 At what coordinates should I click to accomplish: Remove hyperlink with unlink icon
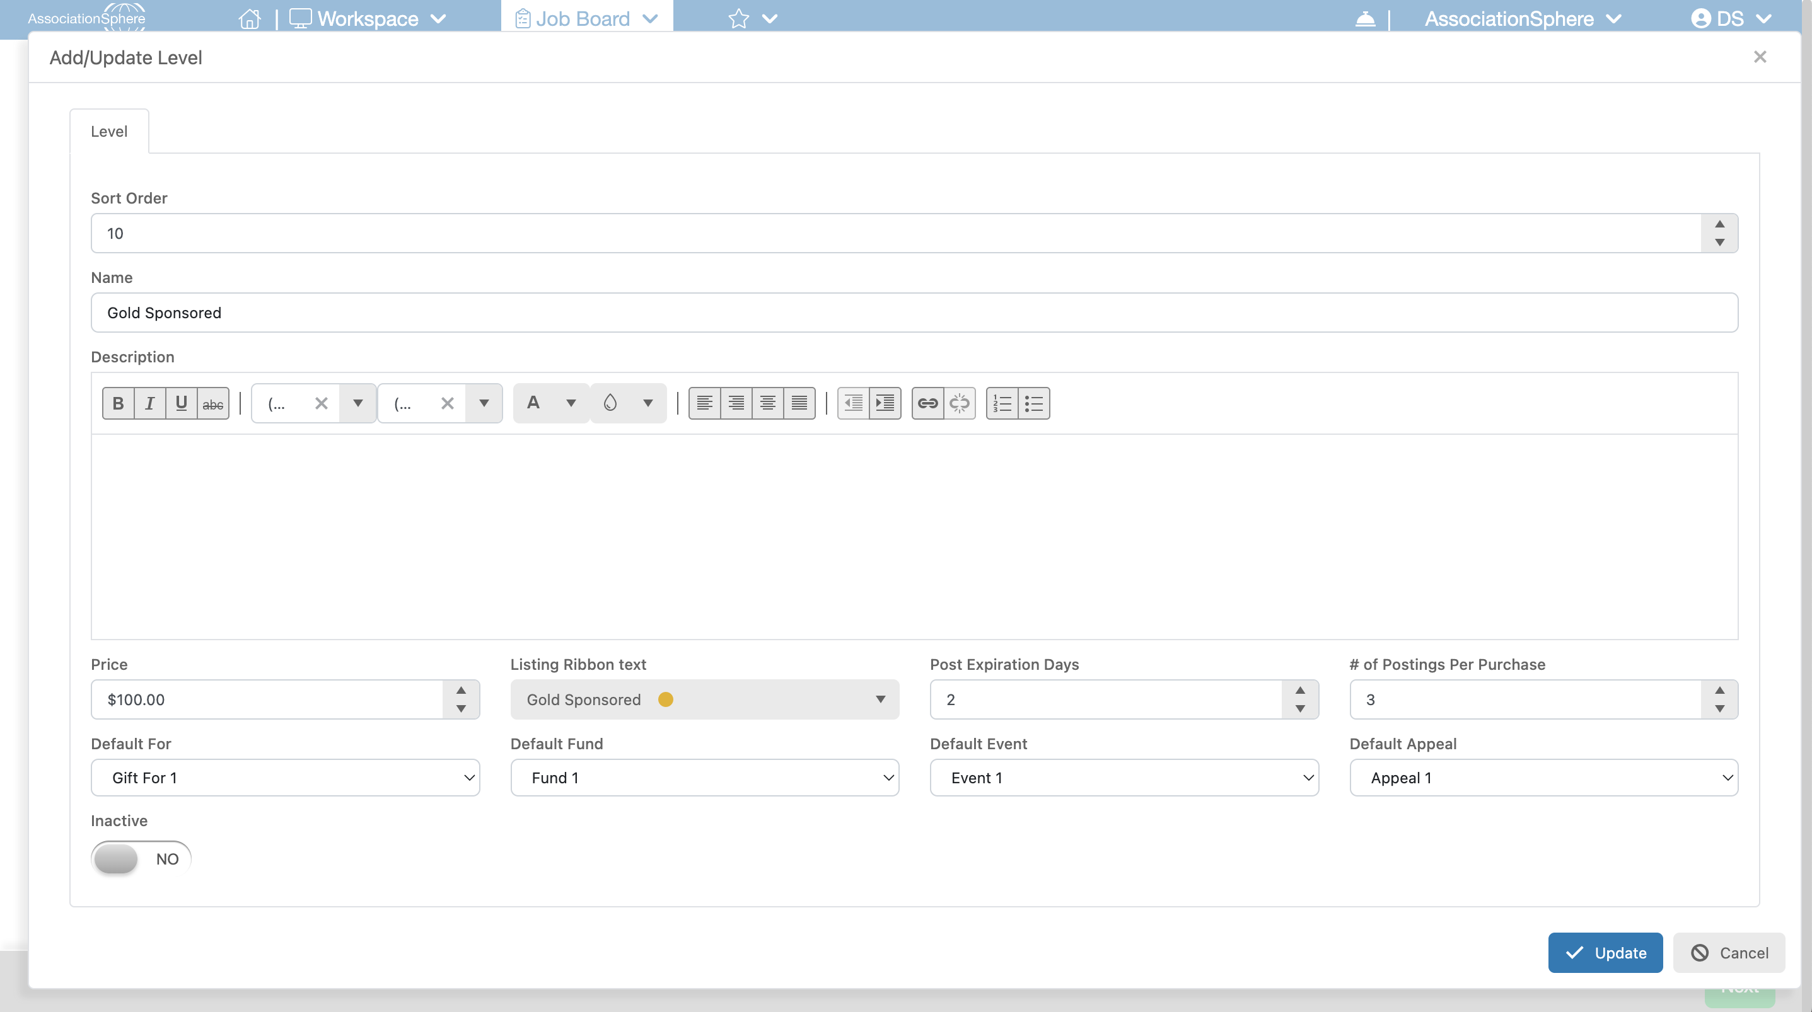pyautogui.click(x=960, y=403)
